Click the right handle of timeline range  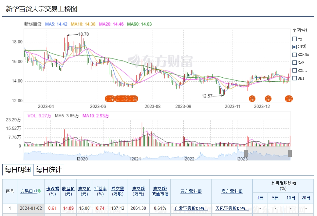pos(290,154)
